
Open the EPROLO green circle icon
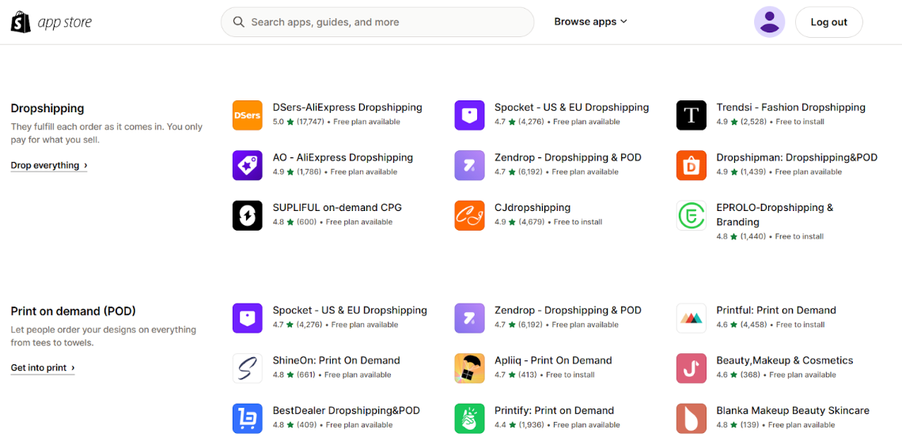pos(691,216)
